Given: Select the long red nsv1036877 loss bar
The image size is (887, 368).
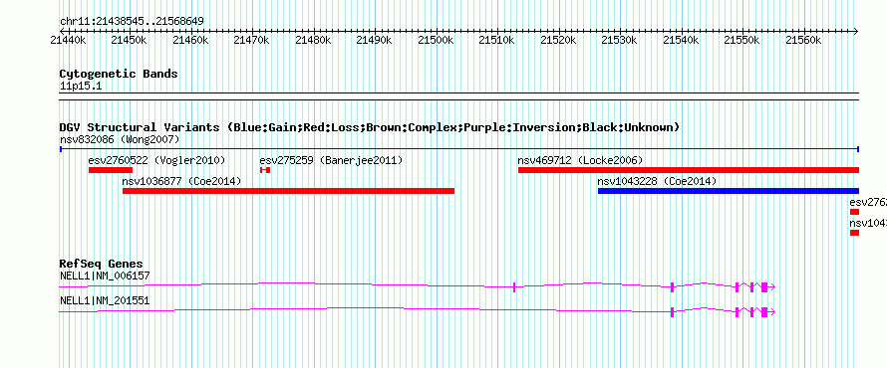Looking at the screenshot, I should (x=288, y=191).
